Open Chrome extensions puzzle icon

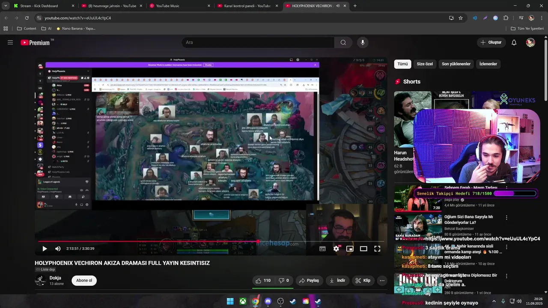click(x=506, y=18)
